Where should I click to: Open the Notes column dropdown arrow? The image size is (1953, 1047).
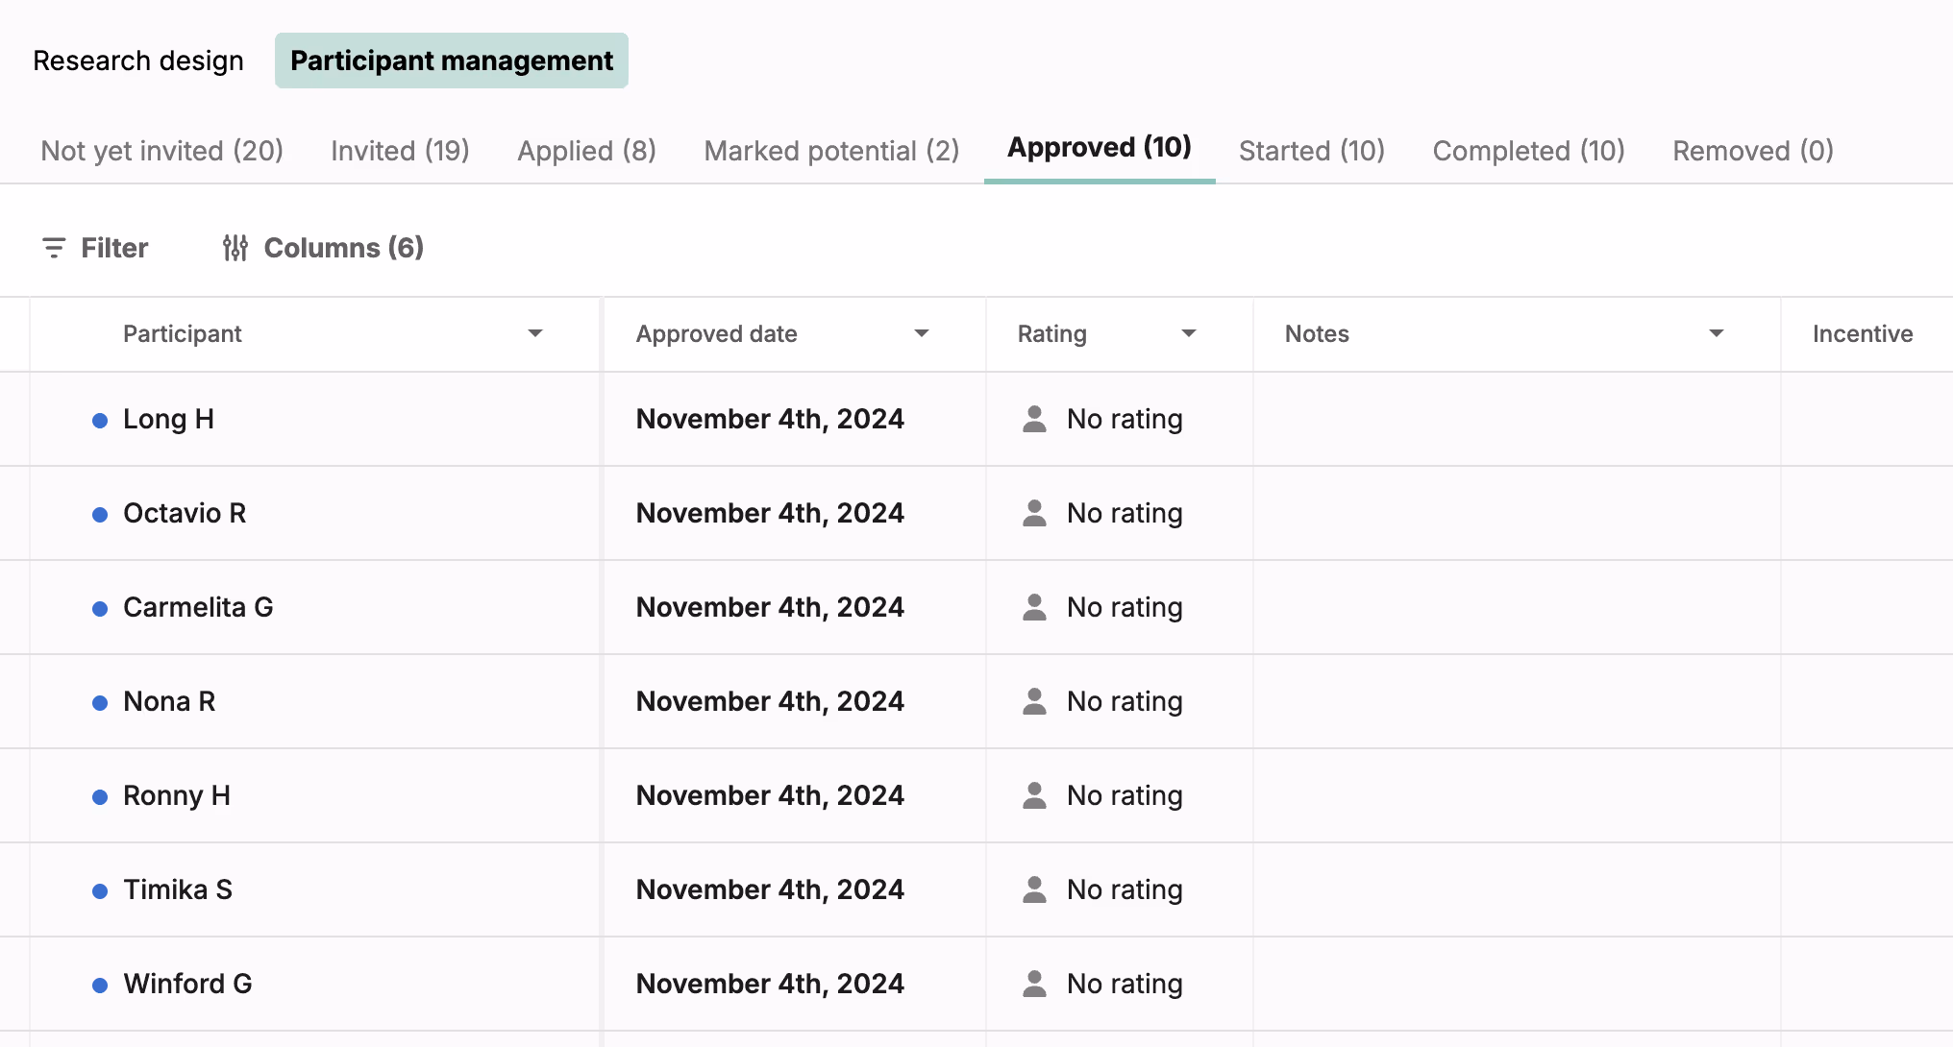click(x=1717, y=333)
